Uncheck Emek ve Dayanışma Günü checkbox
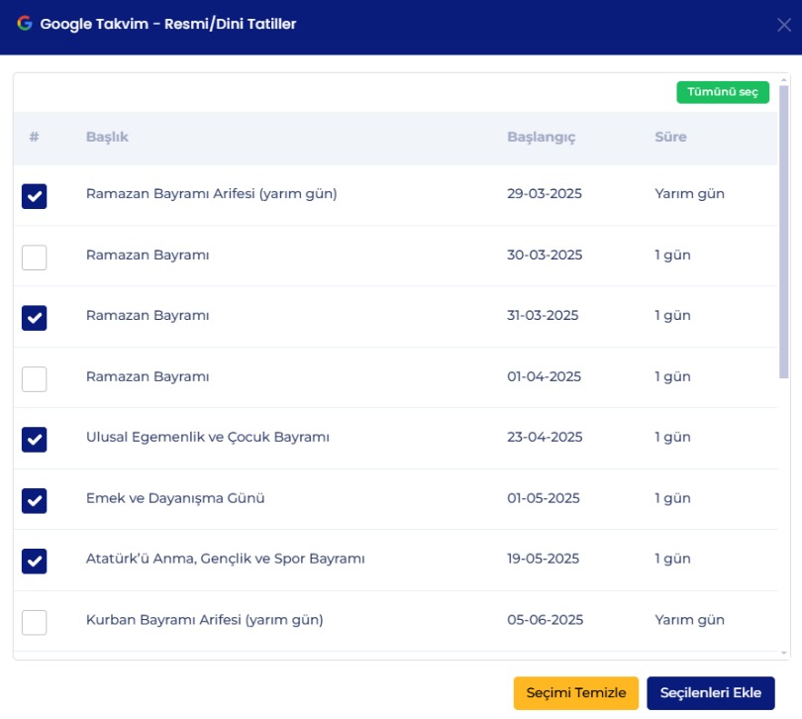Screen dimensions: 802x719 click(x=35, y=500)
